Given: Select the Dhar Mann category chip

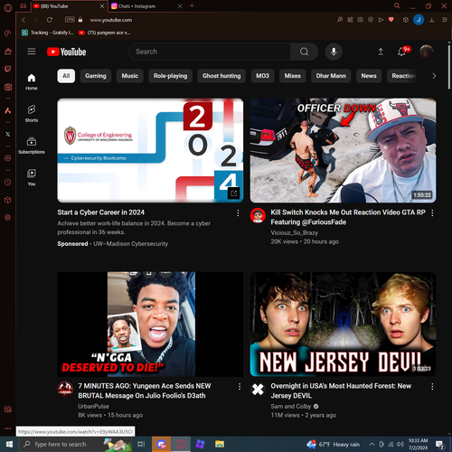Looking at the screenshot, I should tap(331, 76).
